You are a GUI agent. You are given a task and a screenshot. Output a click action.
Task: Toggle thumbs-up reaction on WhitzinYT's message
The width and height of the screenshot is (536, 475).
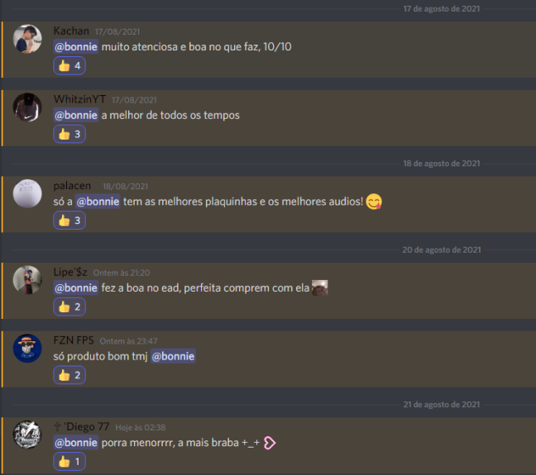pyautogui.click(x=69, y=134)
